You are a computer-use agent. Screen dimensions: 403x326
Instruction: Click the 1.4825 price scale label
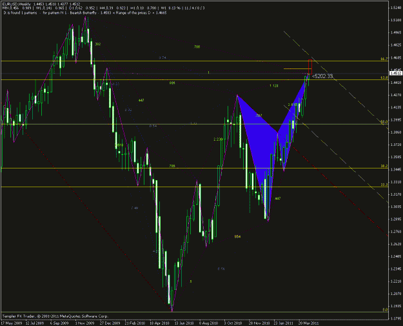tap(396, 45)
